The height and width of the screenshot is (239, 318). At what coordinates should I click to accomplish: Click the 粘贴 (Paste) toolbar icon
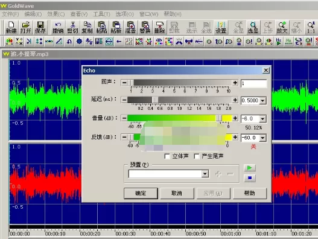pyautogui.click(x=101, y=27)
